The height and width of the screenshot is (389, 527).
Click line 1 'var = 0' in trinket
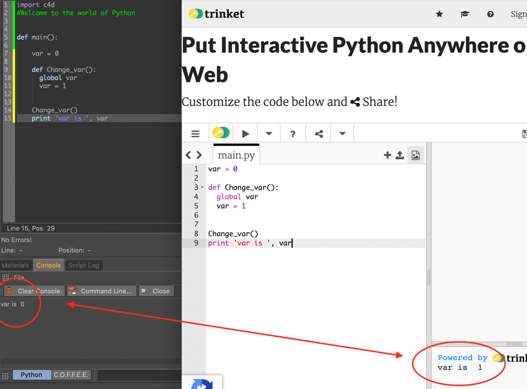tap(223, 169)
